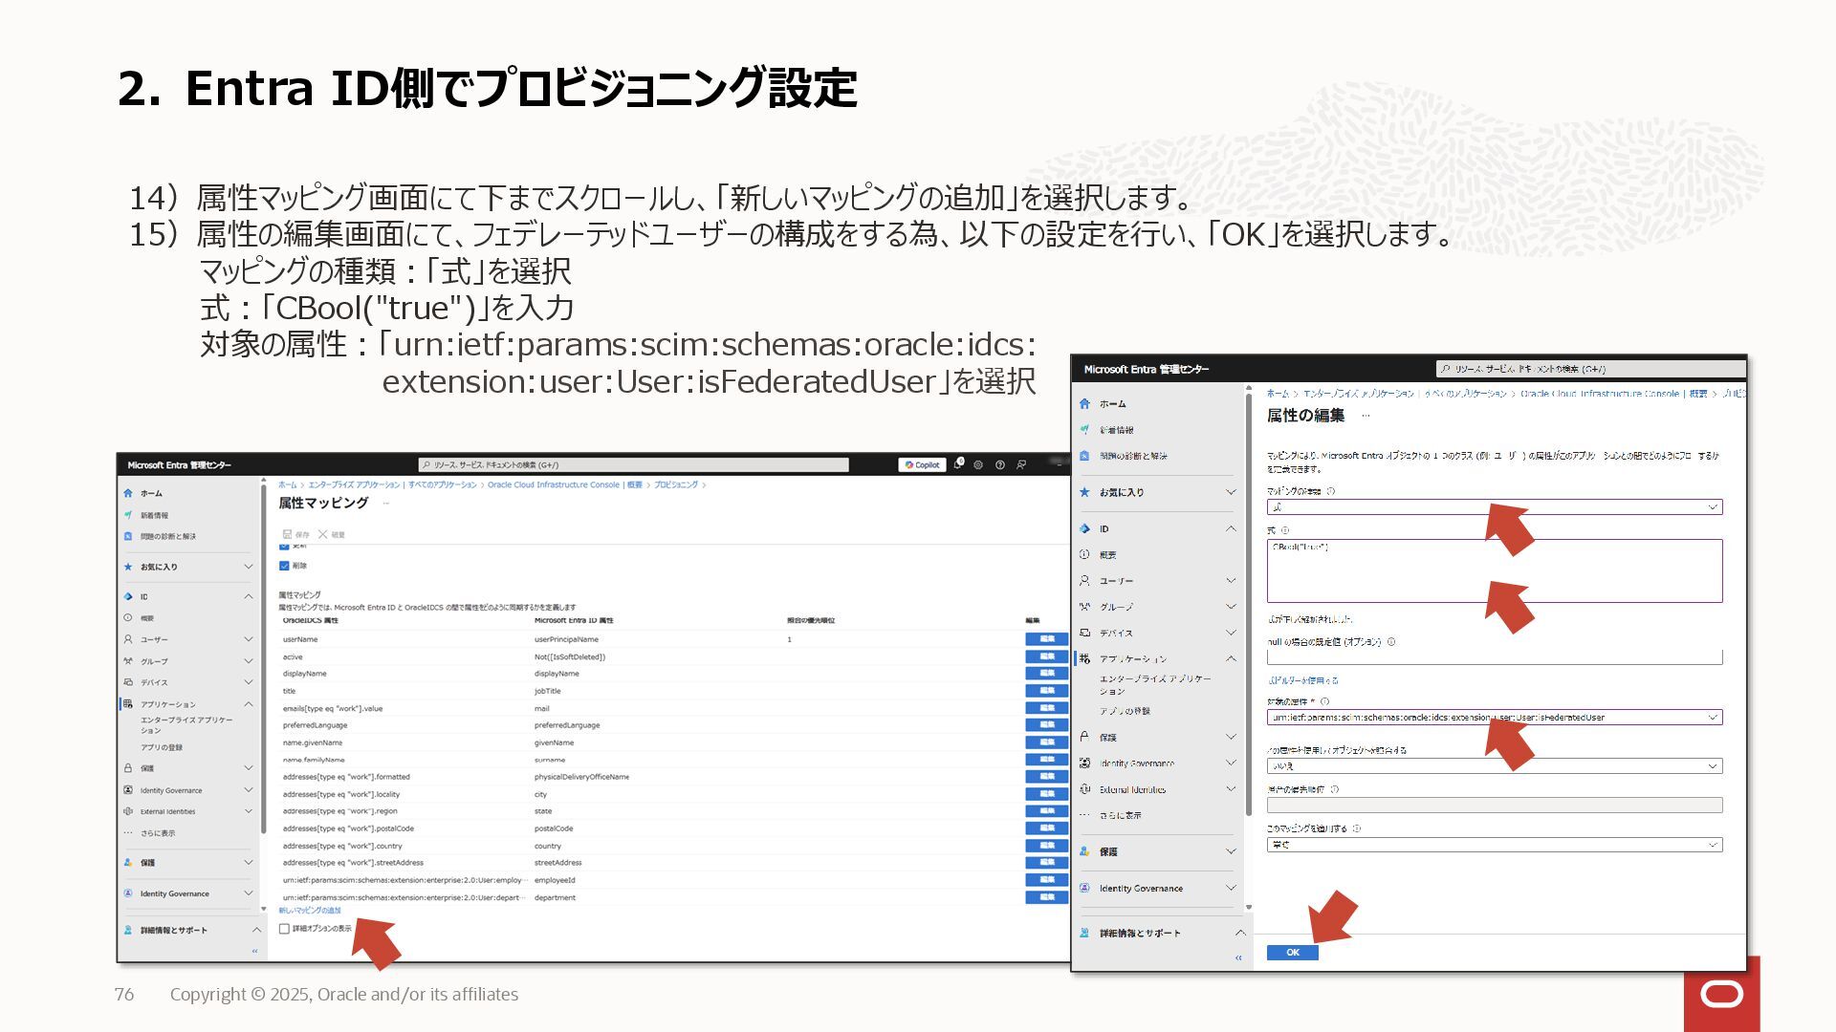Viewport: 1836px width, 1032px height.
Task: Click 概要 info icon in 属性マッピング window
Action: (128, 617)
